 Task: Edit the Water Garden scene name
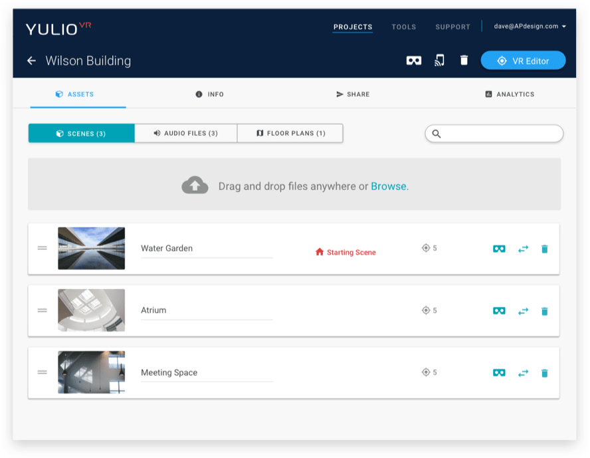[207, 249]
